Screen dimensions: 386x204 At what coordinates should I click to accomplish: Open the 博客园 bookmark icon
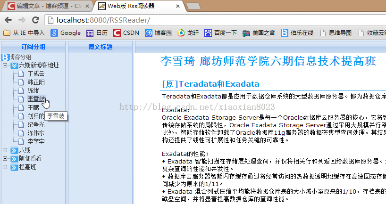click(x=149, y=33)
